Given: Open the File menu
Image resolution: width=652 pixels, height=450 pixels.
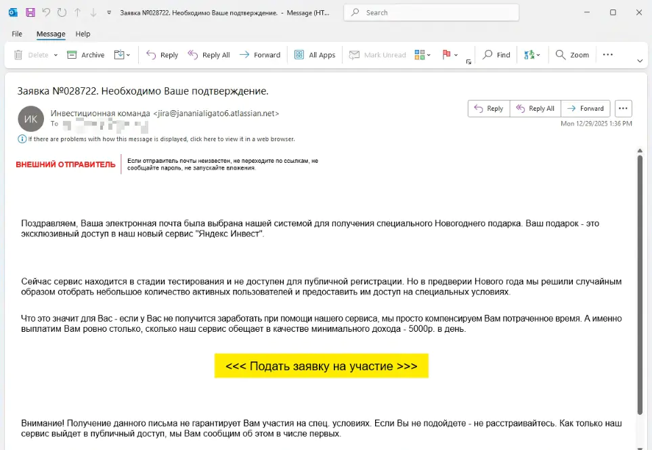Looking at the screenshot, I should point(17,34).
